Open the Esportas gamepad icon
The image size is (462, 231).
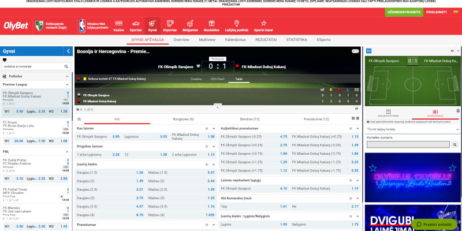[x=170, y=23]
